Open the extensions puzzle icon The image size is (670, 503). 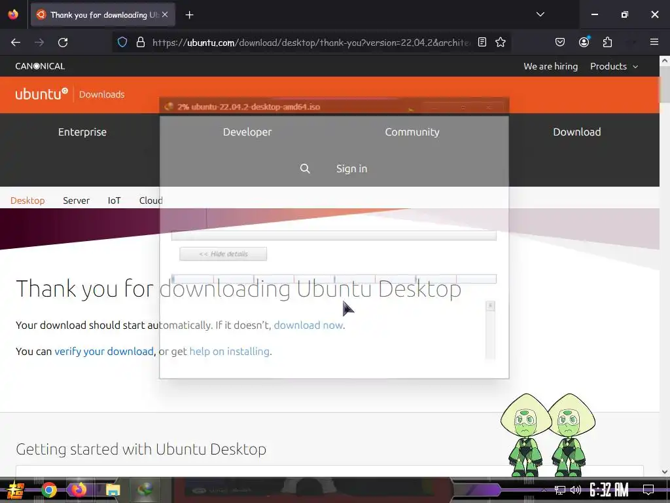tap(607, 43)
